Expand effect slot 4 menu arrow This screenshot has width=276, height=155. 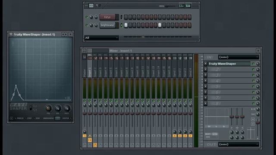[x=205, y=81]
